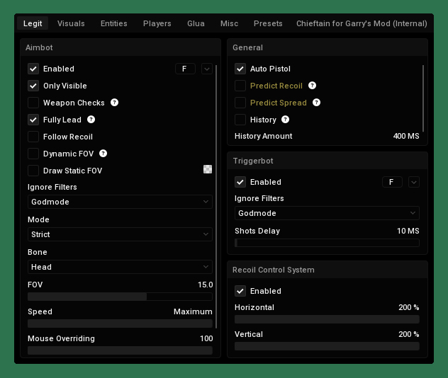
Task: Click the Aimbot FOV slider bar
Action: pos(120,297)
